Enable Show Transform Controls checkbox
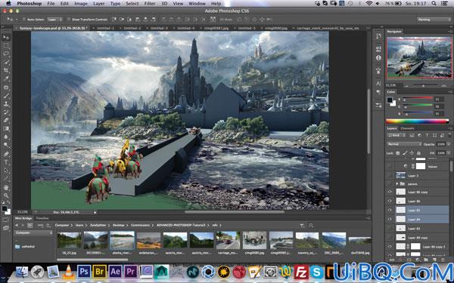The image size is (454, 283). [69, 20]
